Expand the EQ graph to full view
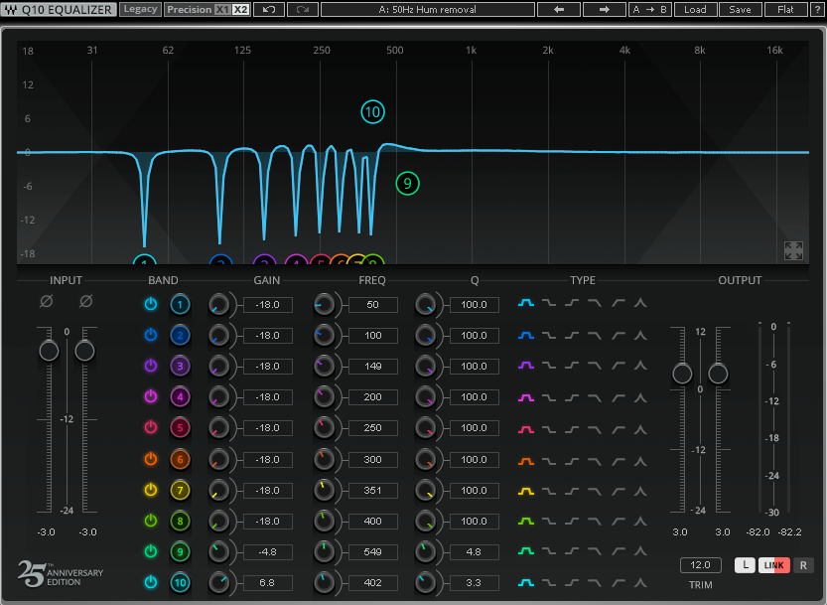Screen dimensions: 827x605 (x=793, y=250)
